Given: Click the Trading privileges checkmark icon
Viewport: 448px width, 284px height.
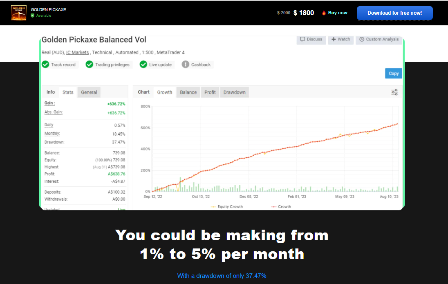Looking at the screenshot, I should [90, 65].
